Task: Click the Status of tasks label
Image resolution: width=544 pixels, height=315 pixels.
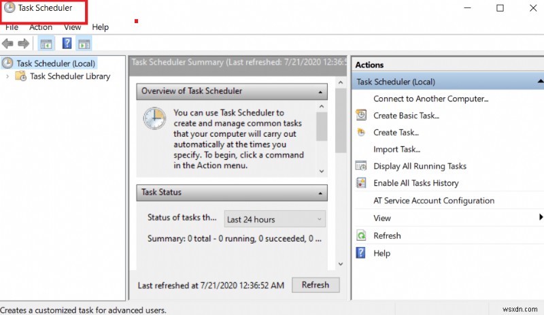Action: (x=182, y=218)
